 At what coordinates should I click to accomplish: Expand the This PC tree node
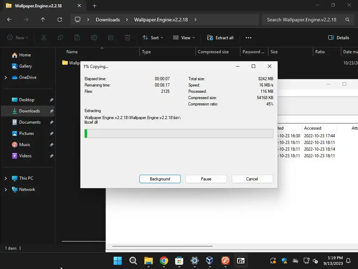6,178
